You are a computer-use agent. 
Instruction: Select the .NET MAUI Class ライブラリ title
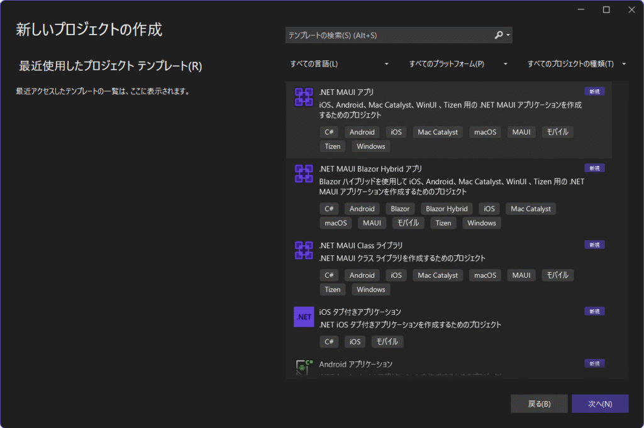pos(360,246)
